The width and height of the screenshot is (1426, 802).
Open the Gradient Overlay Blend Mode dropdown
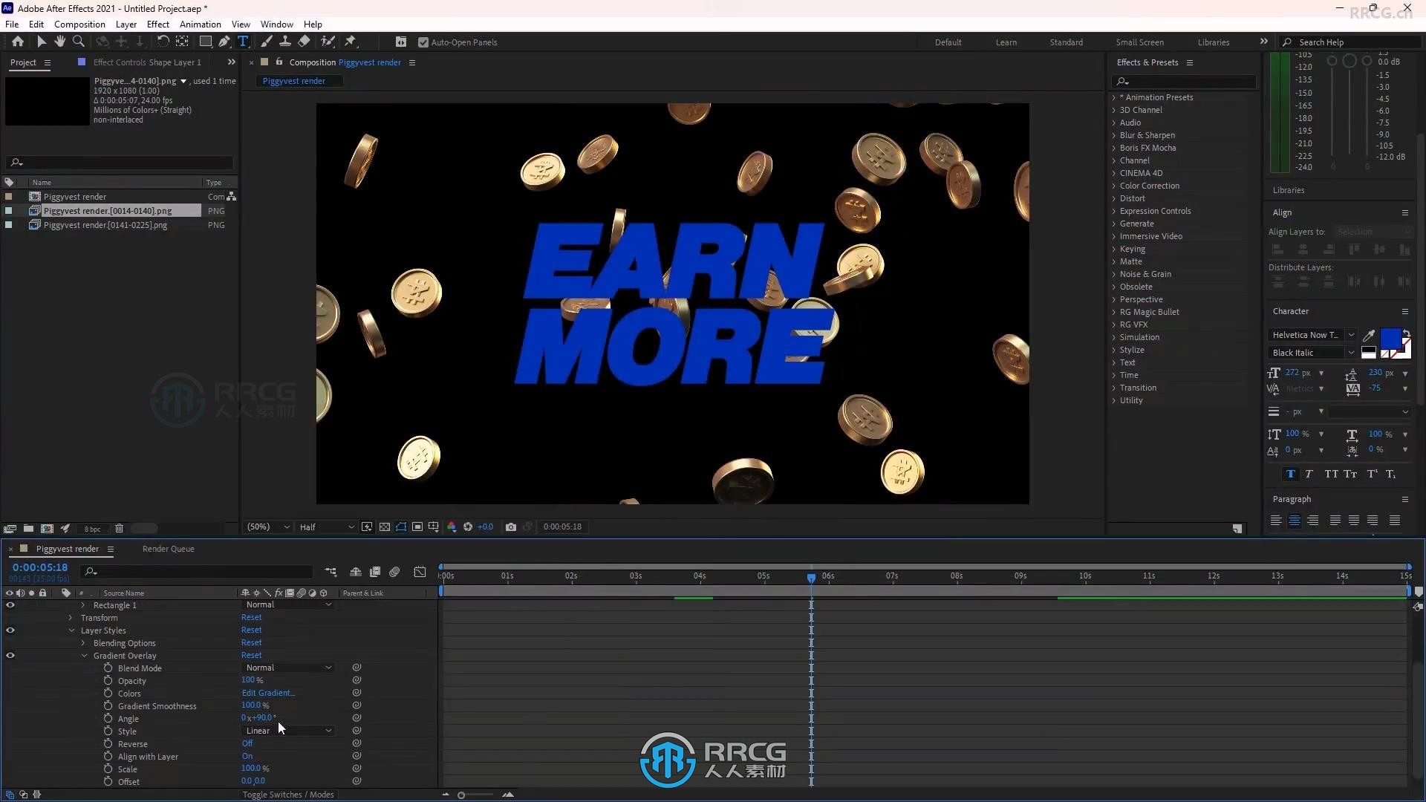288,668
